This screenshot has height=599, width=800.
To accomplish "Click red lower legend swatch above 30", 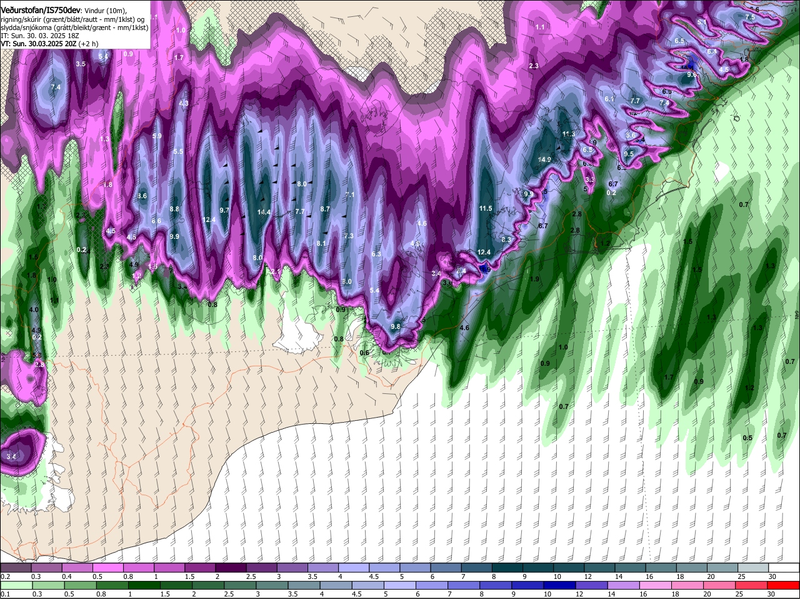I will (x=784, y=585).
